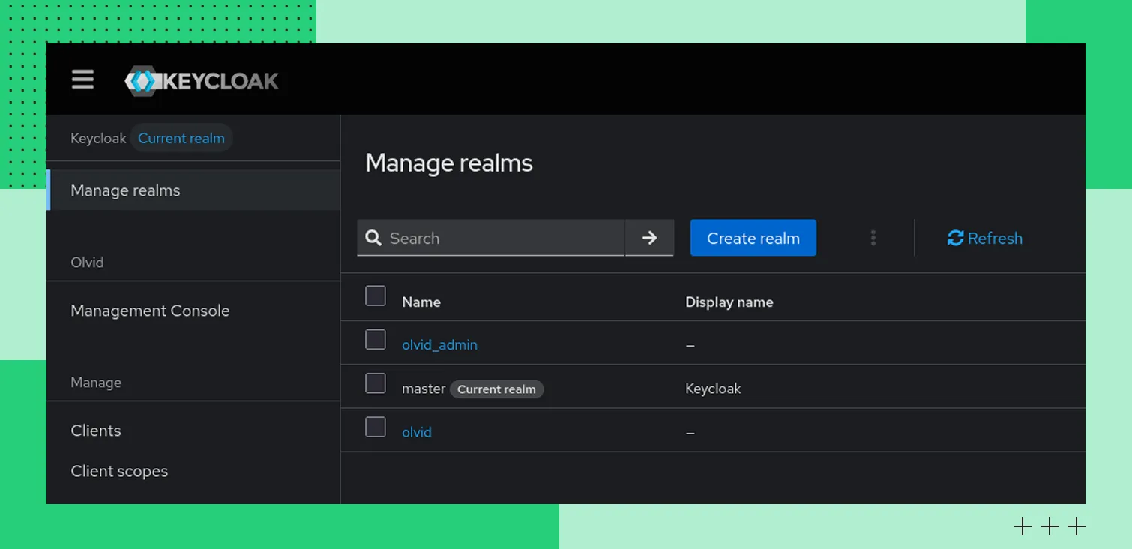Click the Refresh icon

click(x=955, y=238)
